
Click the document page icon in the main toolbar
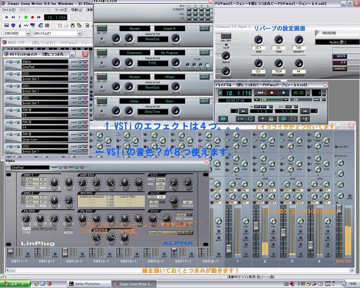[x=87, y=25]
